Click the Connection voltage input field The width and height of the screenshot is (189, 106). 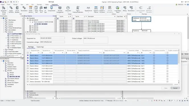52,42
